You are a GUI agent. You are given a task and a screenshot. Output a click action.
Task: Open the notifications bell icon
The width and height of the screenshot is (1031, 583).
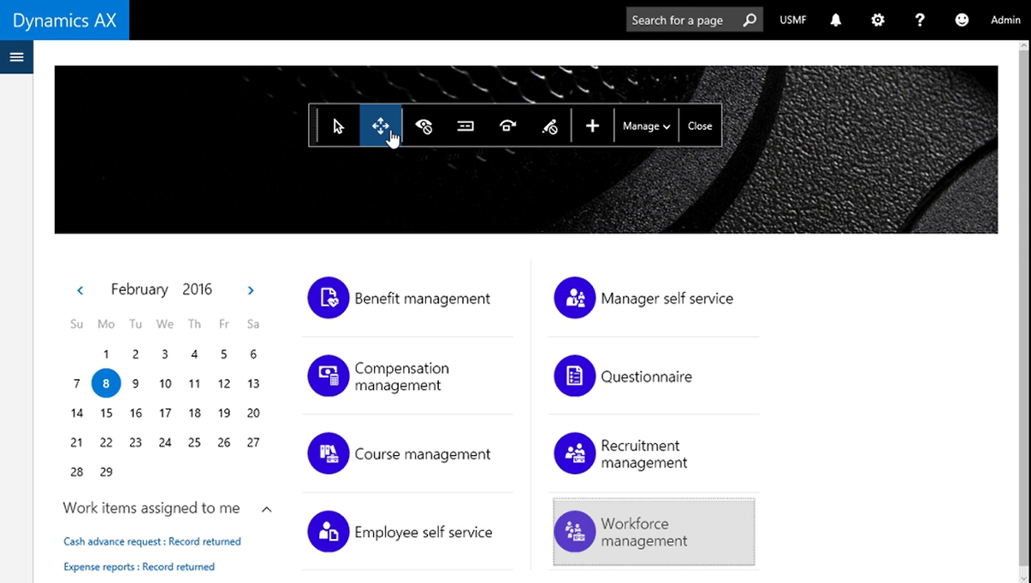pyautogui.click(x=836, y=20)
